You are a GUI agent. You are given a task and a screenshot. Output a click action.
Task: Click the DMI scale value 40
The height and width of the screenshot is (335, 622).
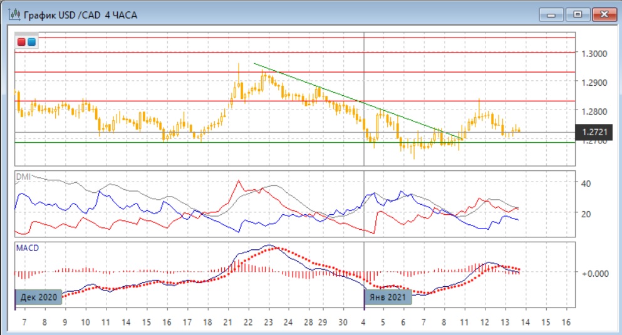pyautogui.click(x=586, y=183)
